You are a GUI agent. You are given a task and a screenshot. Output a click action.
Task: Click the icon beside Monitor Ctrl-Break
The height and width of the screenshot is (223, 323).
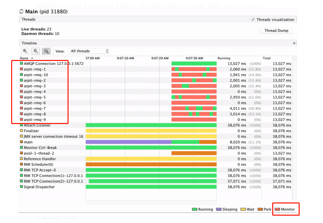coord(21,147)
